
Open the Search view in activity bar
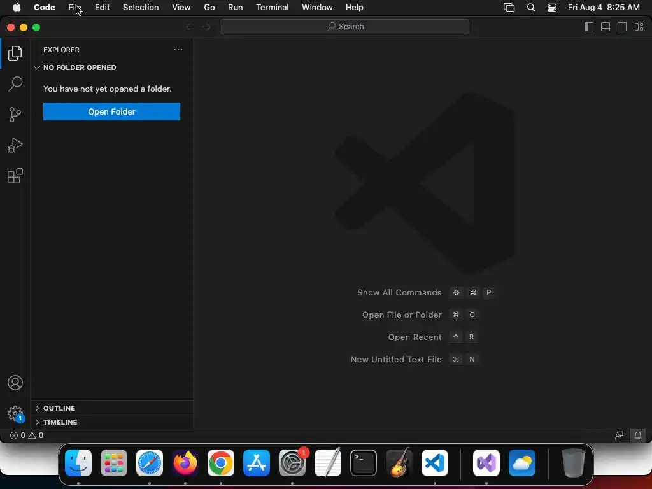point(15,84)
